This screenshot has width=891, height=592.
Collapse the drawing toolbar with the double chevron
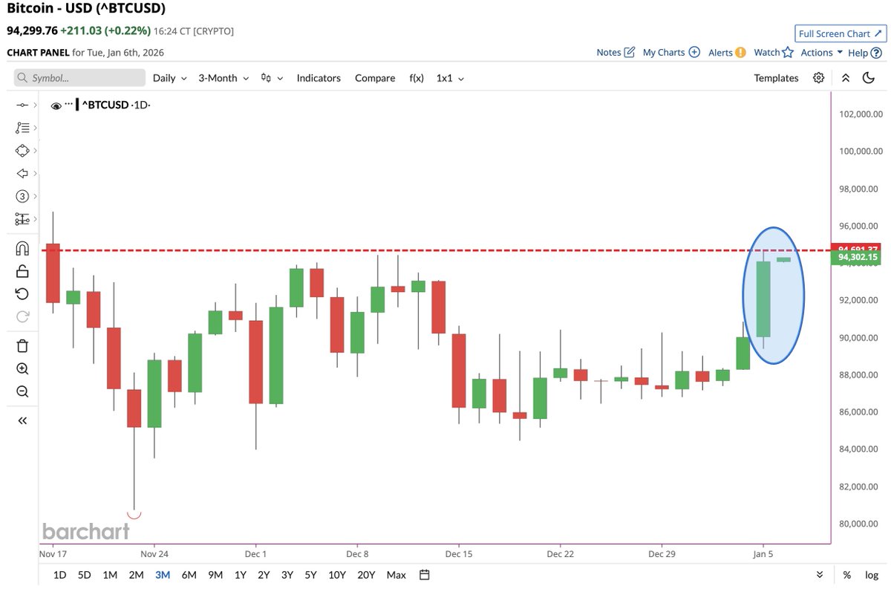22,420
